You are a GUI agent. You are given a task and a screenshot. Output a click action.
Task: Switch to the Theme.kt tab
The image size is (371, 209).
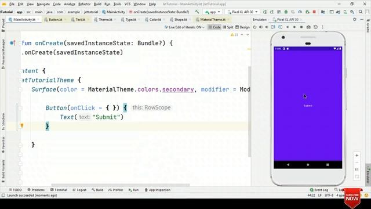tap(106, 19)
